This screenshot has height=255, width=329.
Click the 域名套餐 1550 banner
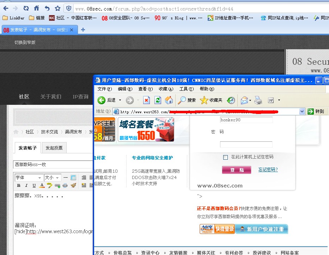(146, 129)
